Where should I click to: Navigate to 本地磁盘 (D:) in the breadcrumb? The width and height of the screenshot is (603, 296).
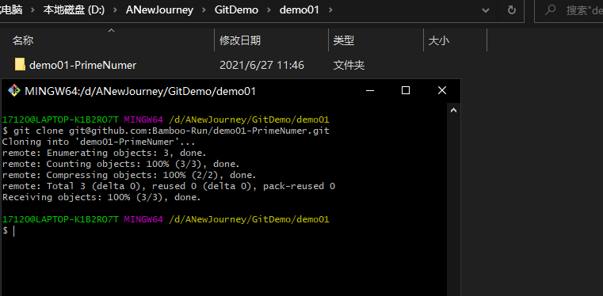pyautogui.click(x=74, y=10)
